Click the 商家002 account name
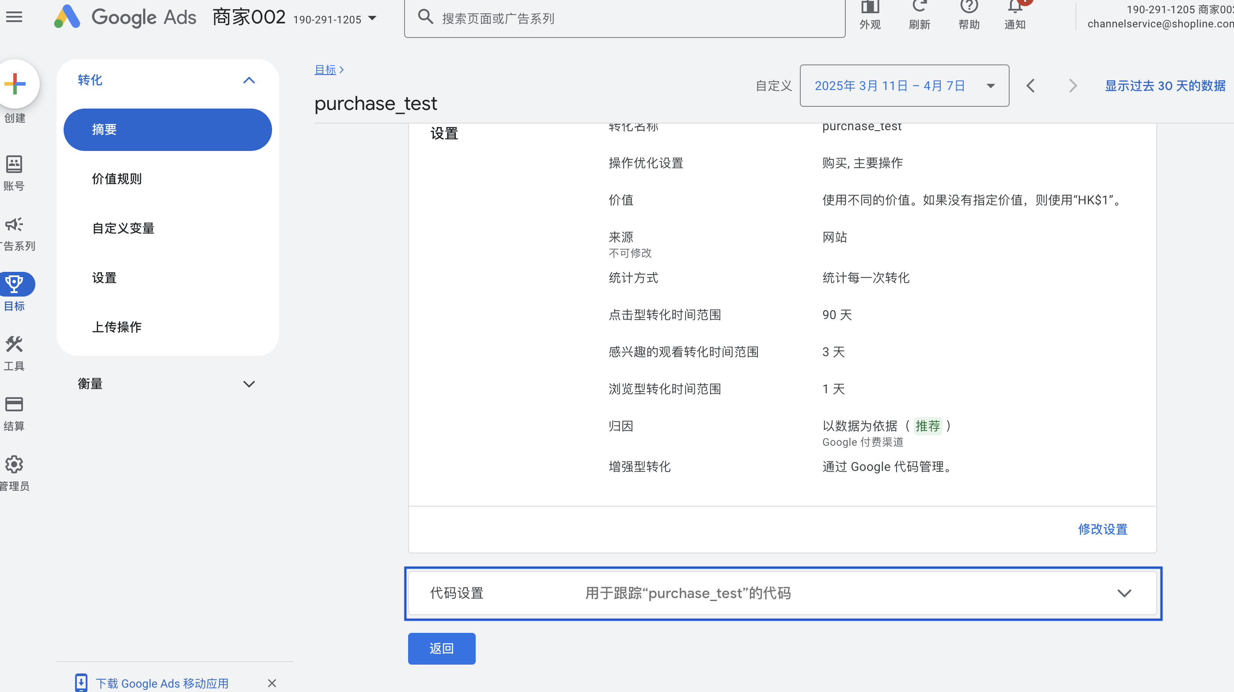The width and height of the screenshot is (1234, 692). pyautogui.click(x=249, y=17)
